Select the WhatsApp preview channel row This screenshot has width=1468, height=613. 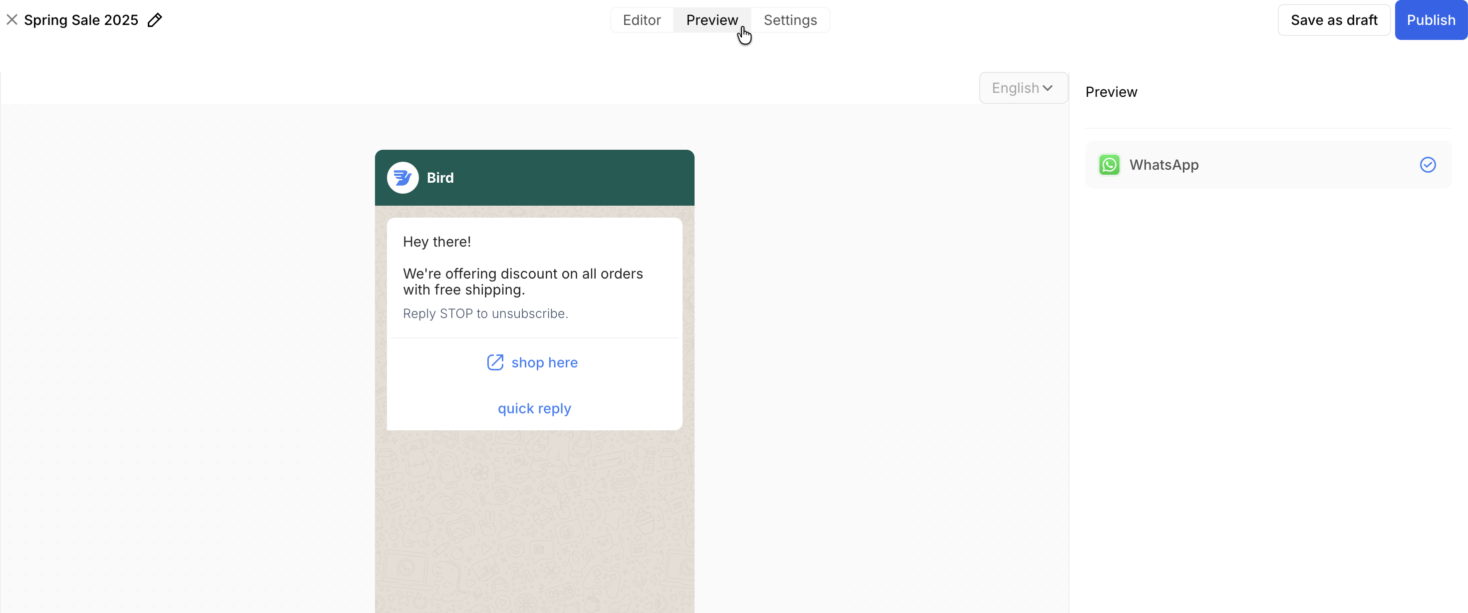click(x=1268, y=165)
